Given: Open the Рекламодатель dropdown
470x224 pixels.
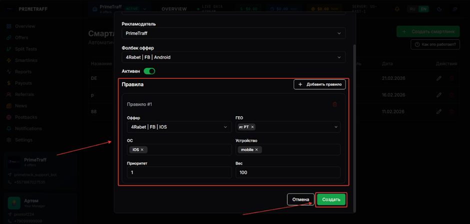Looking at the screenshot, I should point(233,33).
